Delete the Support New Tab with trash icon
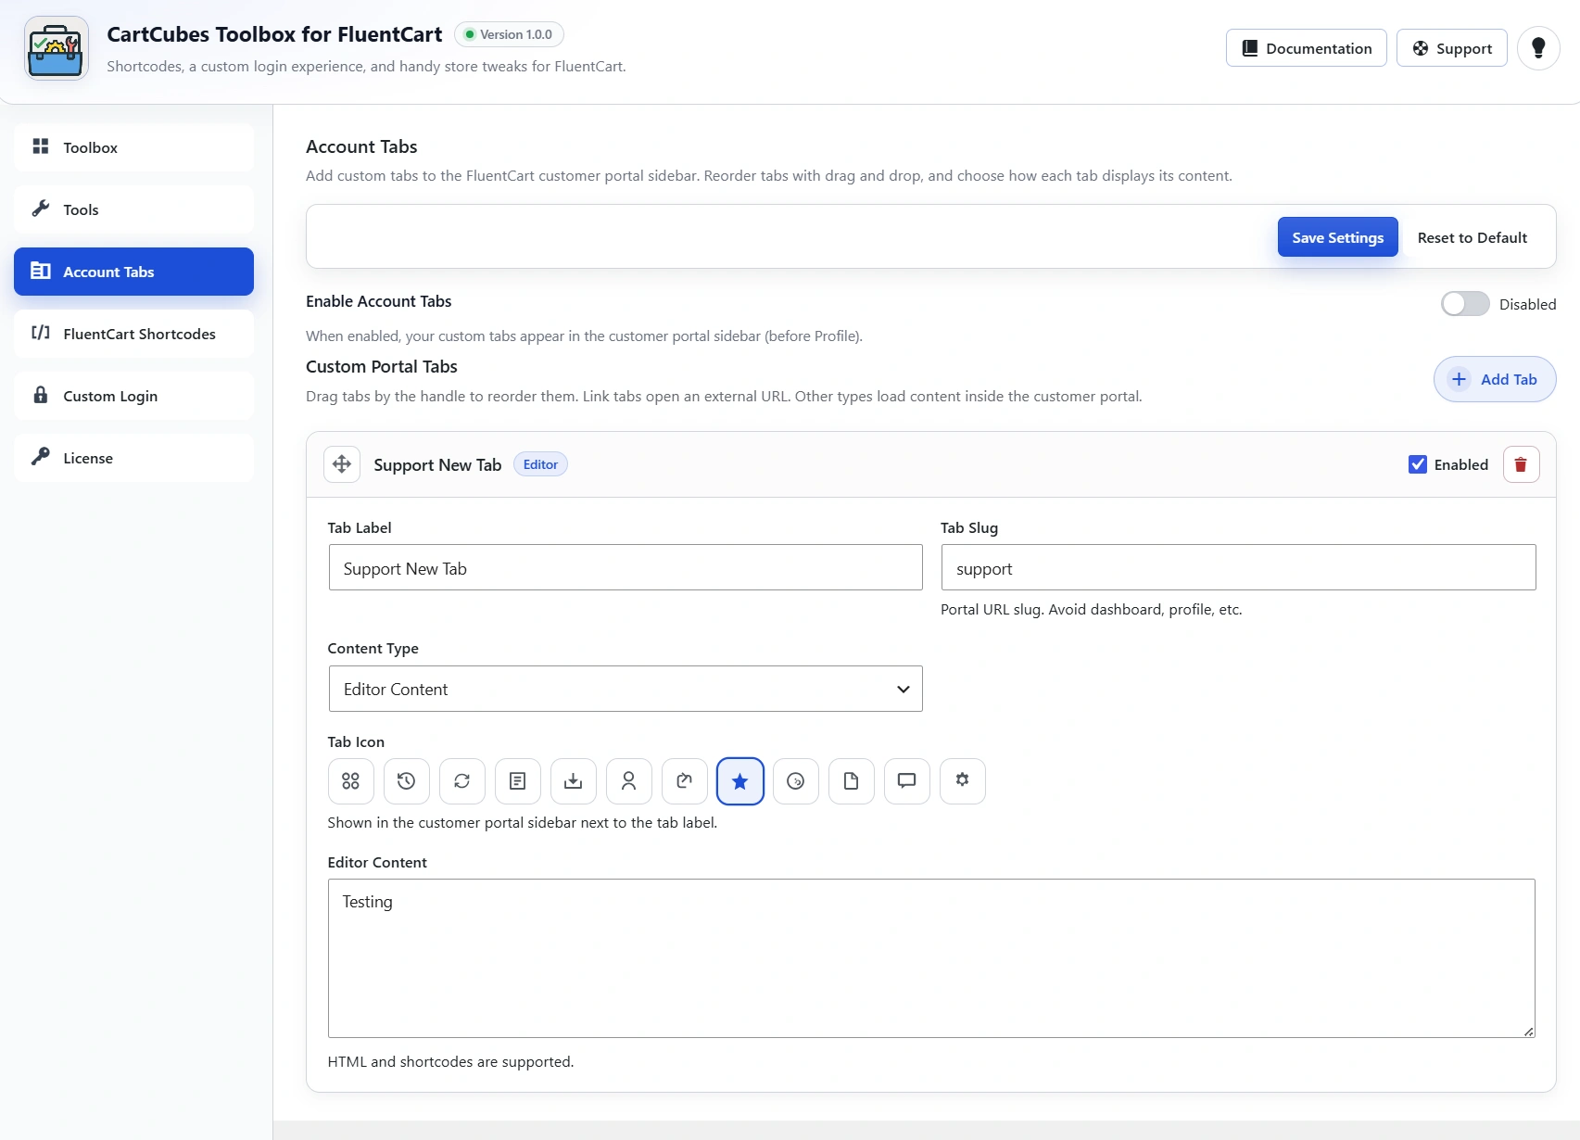 1521,464
